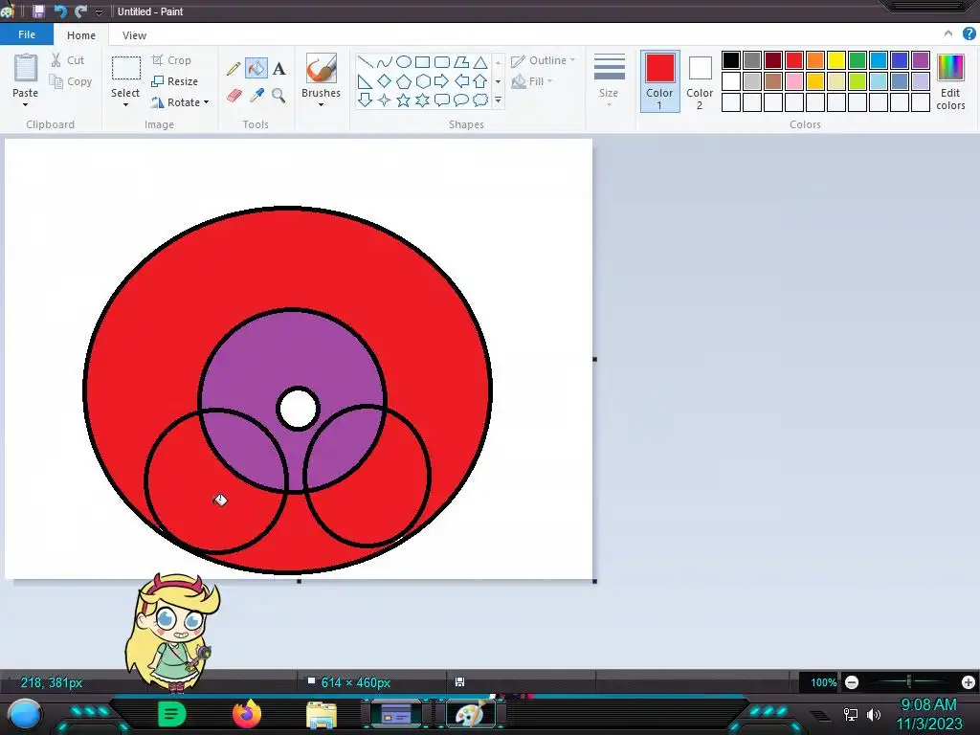Choose the Down arrow shape
This screenshot has height=735, width=980.
point(365,100)
